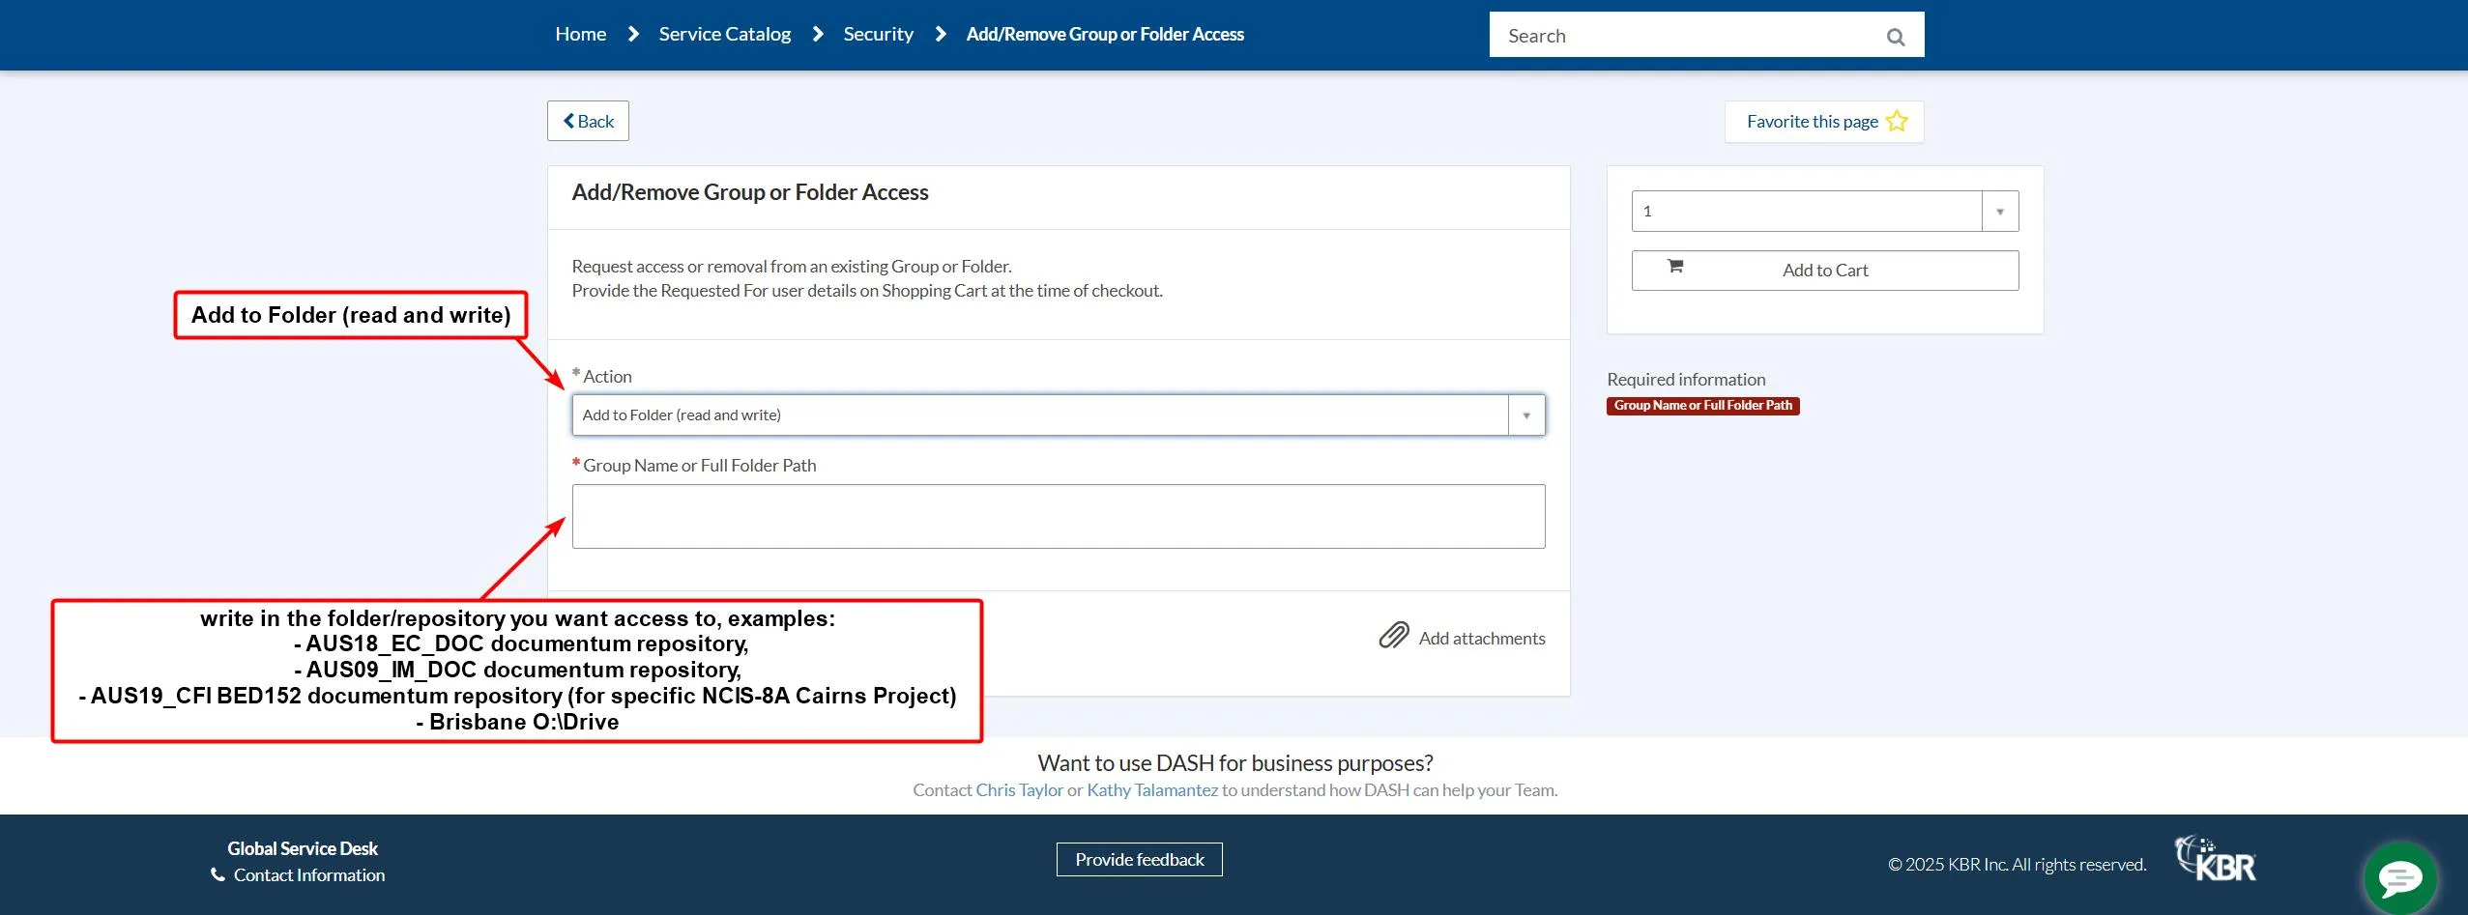
Task: Select Security in the breadcrumb trail
Action: tap(877, 33)
